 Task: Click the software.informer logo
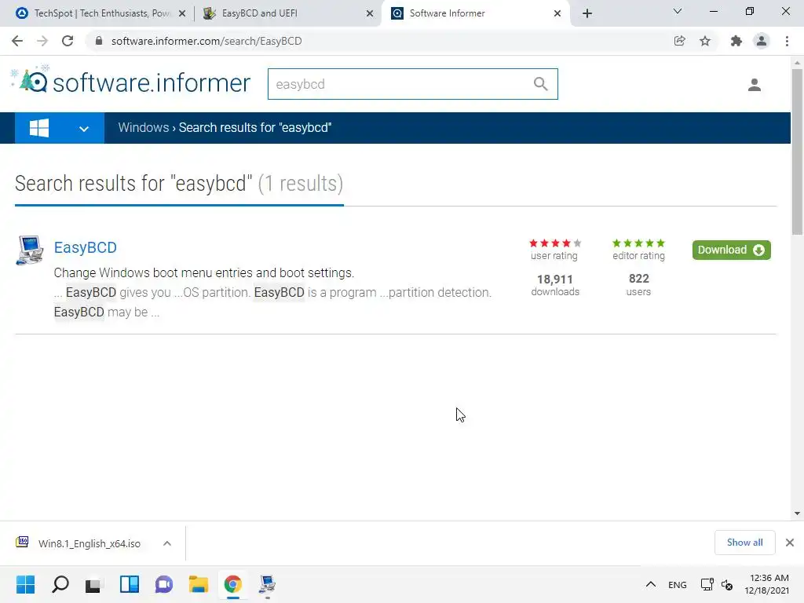tap(130, 82)
